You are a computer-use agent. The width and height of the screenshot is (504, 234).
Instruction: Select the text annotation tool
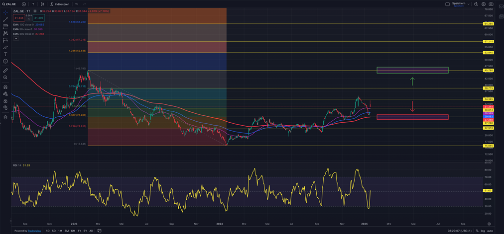(x=5, y=54)
